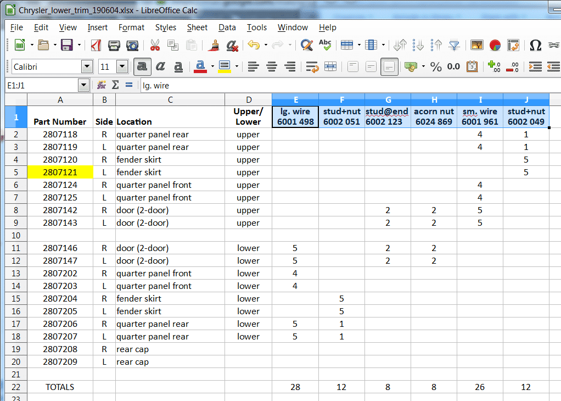The width and height of the screenshot is (561, 401).
Task: Click the Clone Formatting paintbrush
Action: (213, 45)
